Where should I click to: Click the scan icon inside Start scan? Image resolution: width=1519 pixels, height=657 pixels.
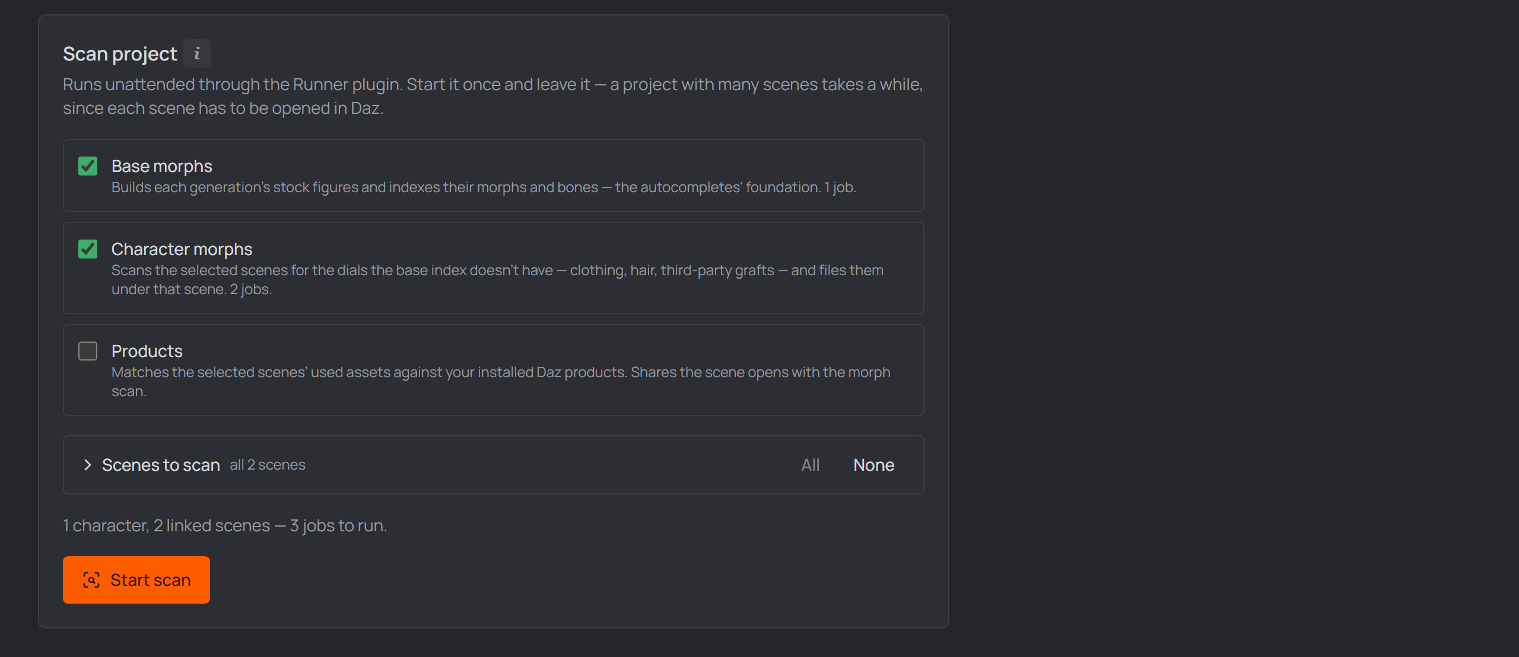coord(91,580)
